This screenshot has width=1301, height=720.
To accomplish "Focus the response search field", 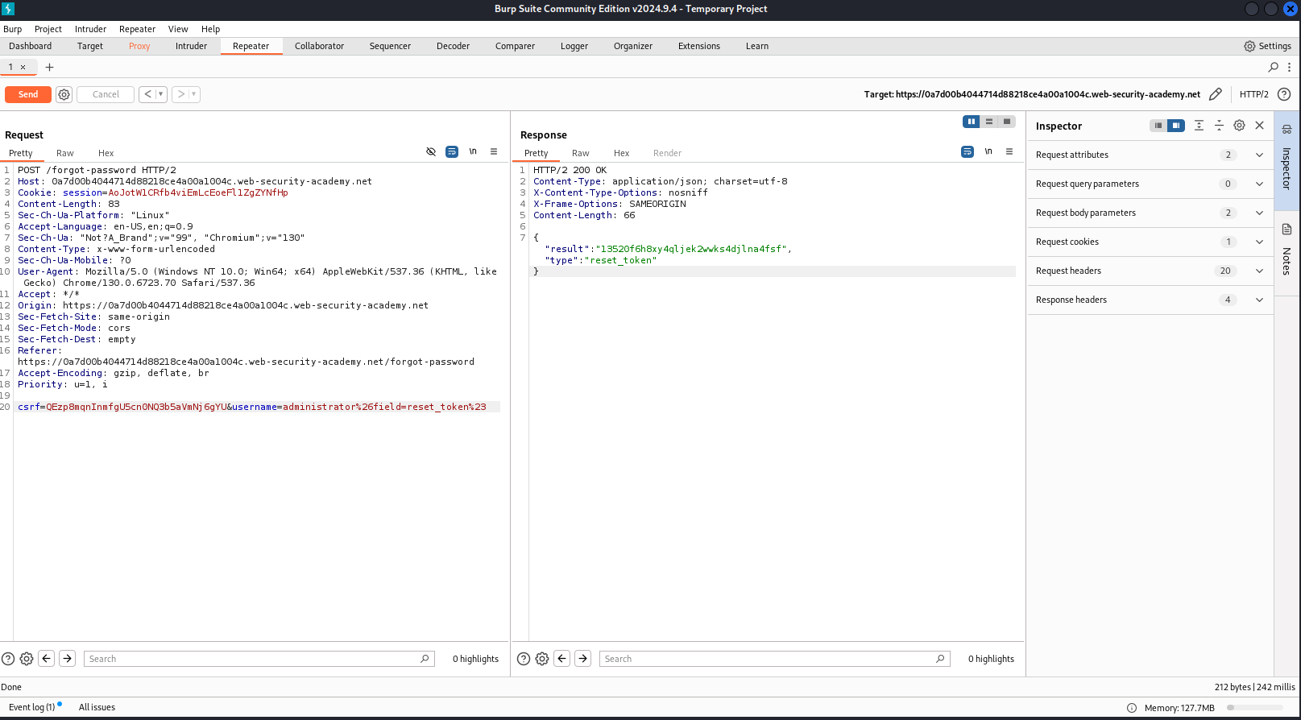I will point(775,659).
